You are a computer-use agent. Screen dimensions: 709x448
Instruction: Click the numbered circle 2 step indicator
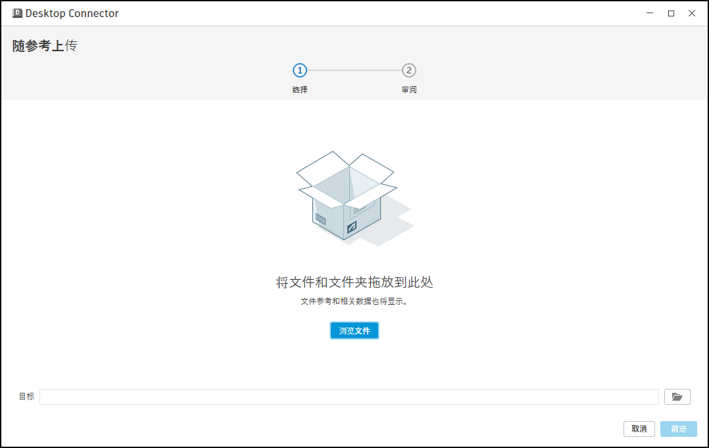pos(408,70)
